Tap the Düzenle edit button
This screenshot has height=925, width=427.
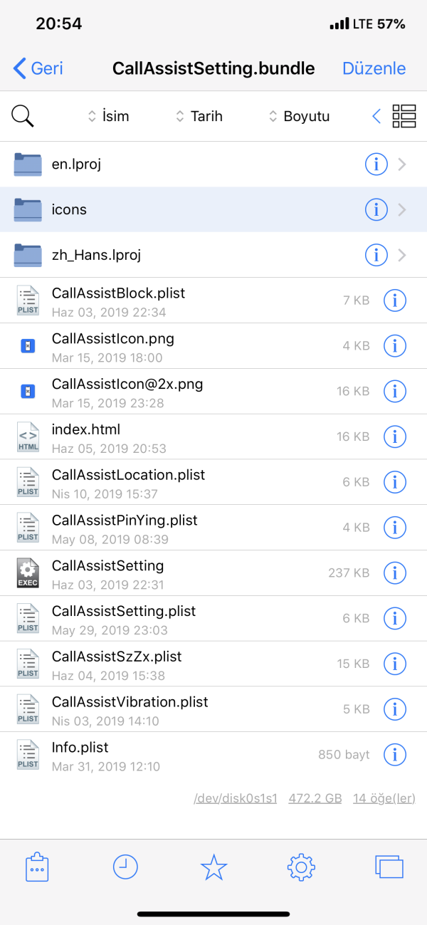pos(374,68)
